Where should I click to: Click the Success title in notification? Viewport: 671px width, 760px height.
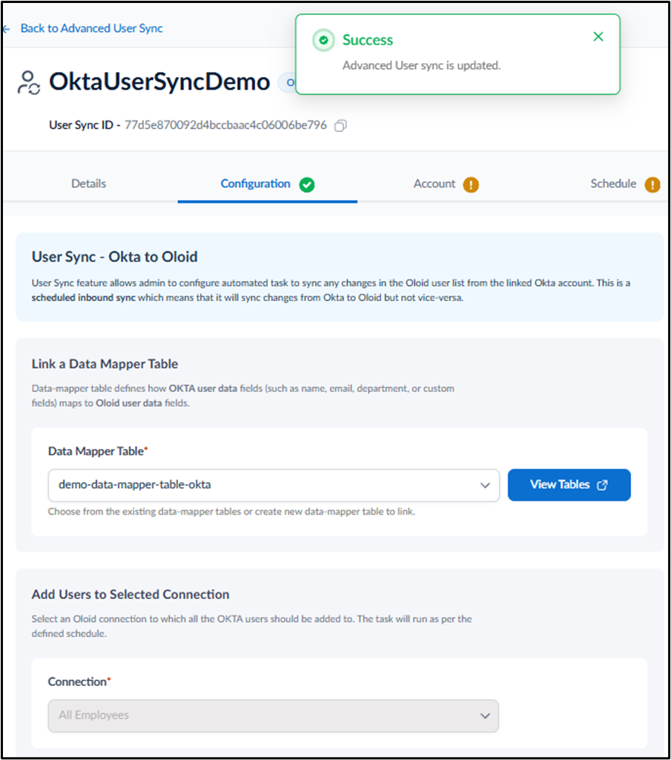(x=368, y=40)
